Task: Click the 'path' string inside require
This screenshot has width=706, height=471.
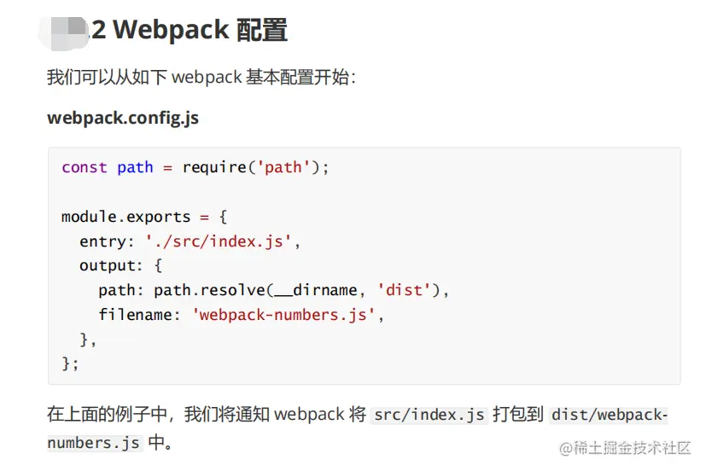Action: click(283, 167)
